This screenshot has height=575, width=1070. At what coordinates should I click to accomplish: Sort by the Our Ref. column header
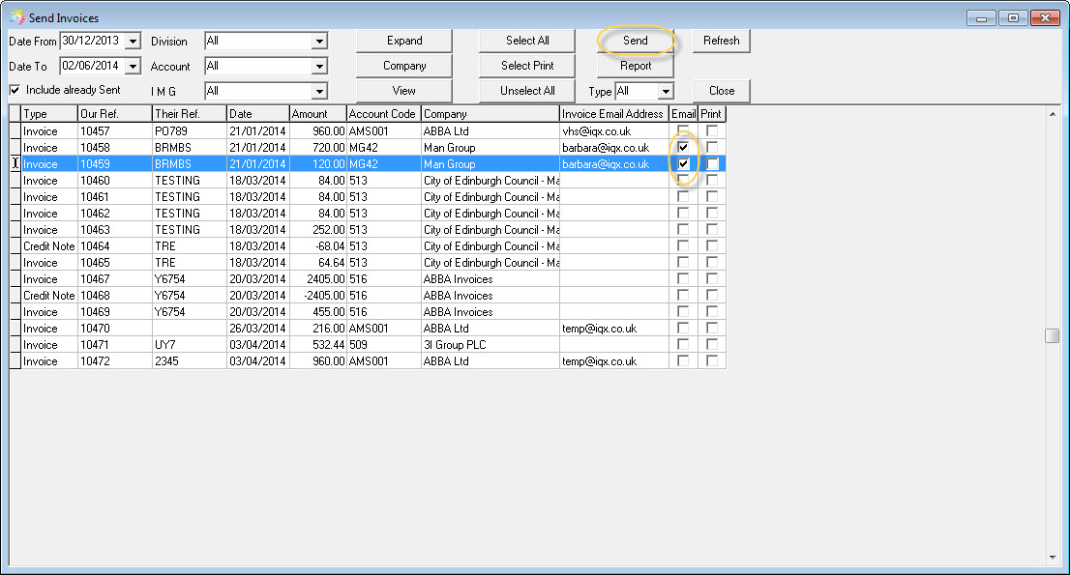click(114, 114)
